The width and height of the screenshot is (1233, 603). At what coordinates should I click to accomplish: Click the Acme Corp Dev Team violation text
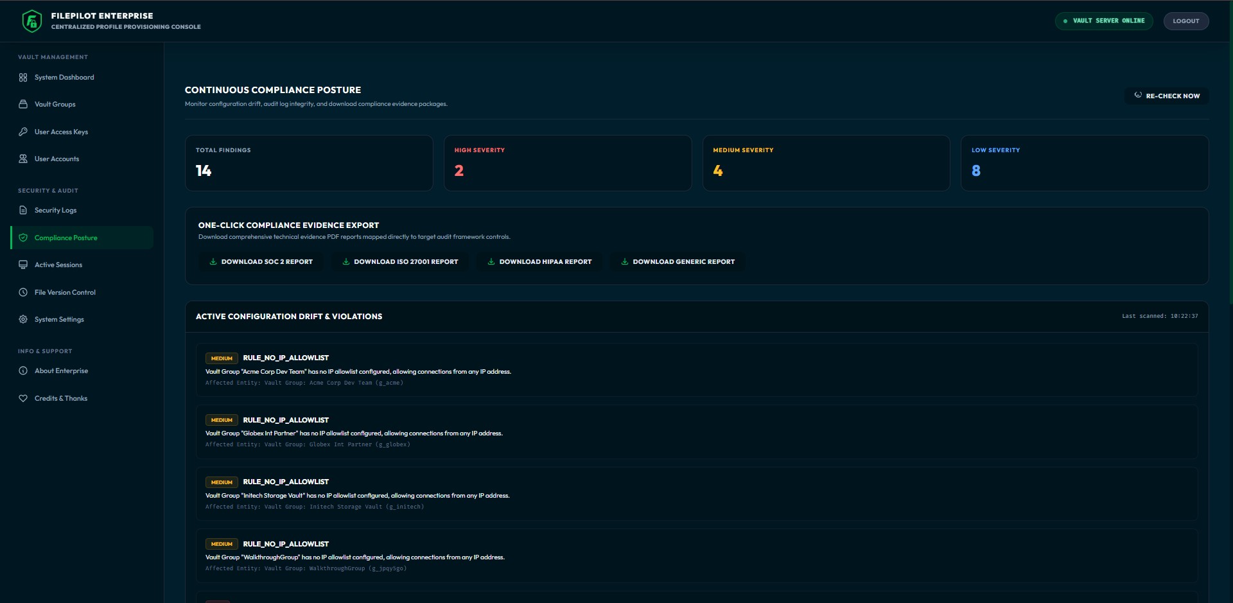tap(358, 371)
